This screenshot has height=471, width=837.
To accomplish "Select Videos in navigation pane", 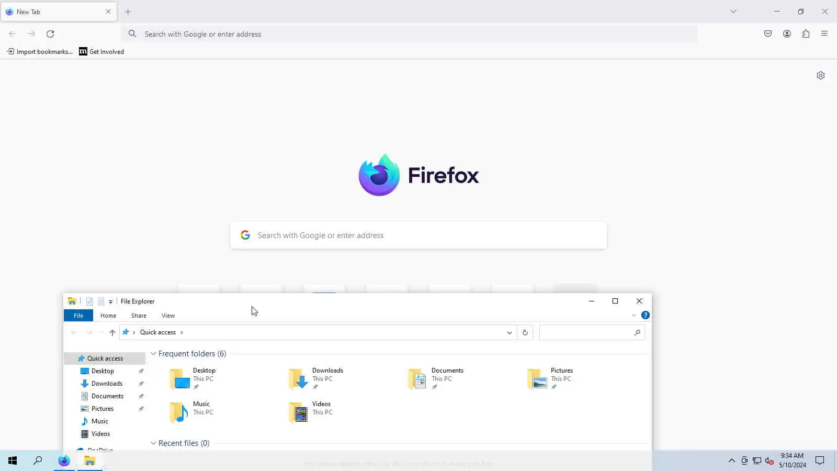I will [100, 434].
